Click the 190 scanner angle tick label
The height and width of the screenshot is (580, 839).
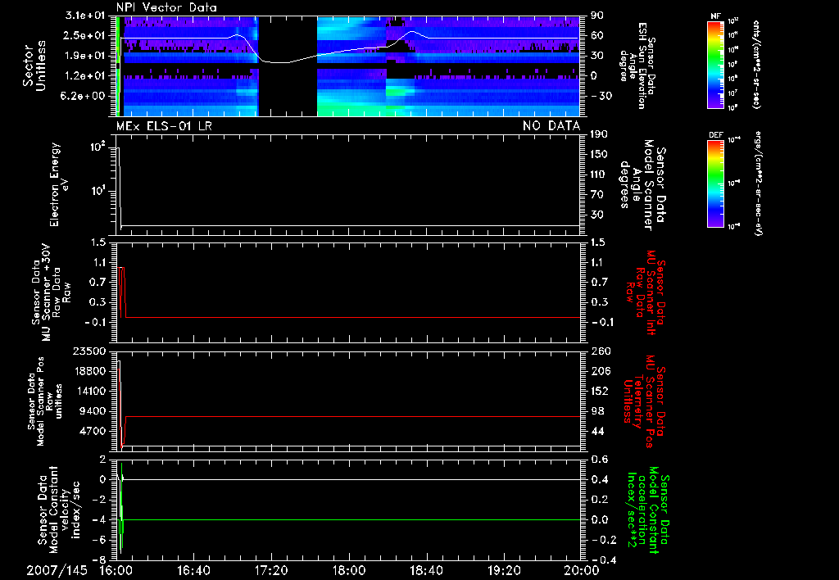click(x=599, y=134)
